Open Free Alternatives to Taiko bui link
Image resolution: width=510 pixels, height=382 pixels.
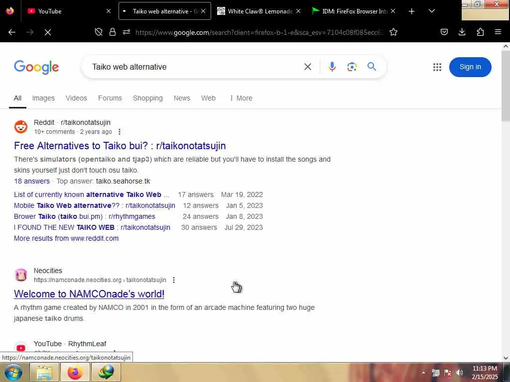tap(120, 146)
